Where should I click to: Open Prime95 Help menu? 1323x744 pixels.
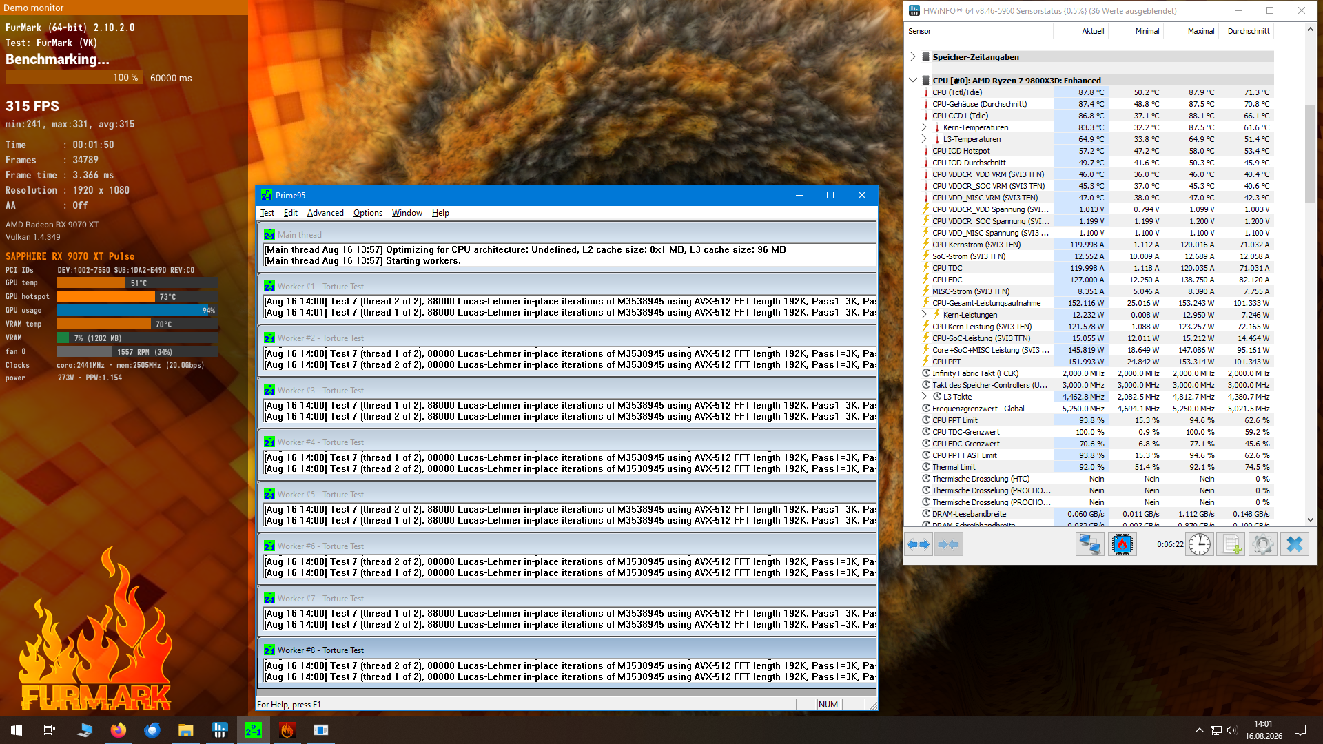pyautogui.click(x=440, y=213)
